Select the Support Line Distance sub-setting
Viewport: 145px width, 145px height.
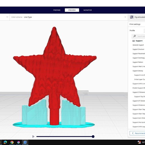coord(140,75)
